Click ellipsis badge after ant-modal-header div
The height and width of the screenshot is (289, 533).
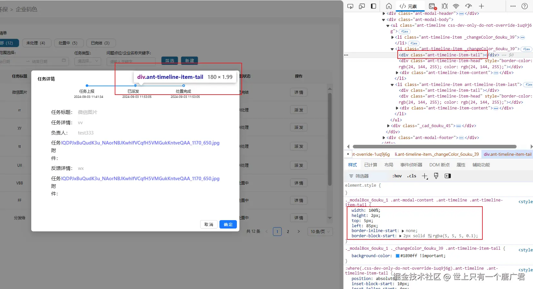(461, 14)
